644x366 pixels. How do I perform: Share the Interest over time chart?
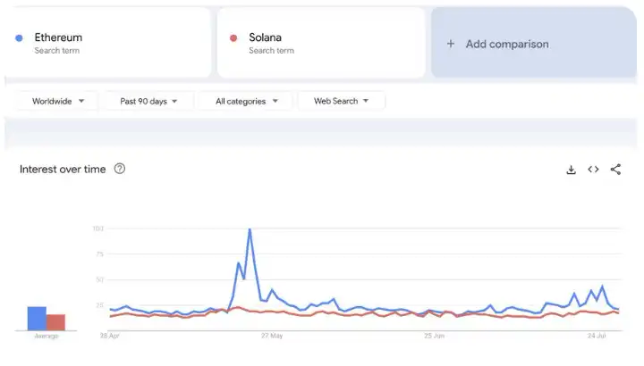[615, 170]
